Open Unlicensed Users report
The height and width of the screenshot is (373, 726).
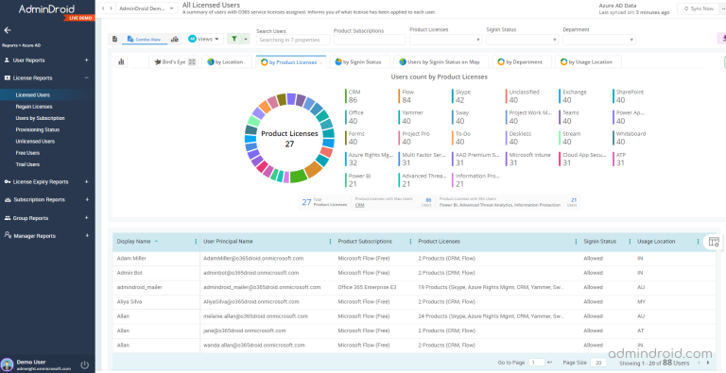tap(35, 141)
